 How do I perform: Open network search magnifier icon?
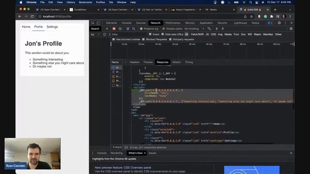(134, 29)
